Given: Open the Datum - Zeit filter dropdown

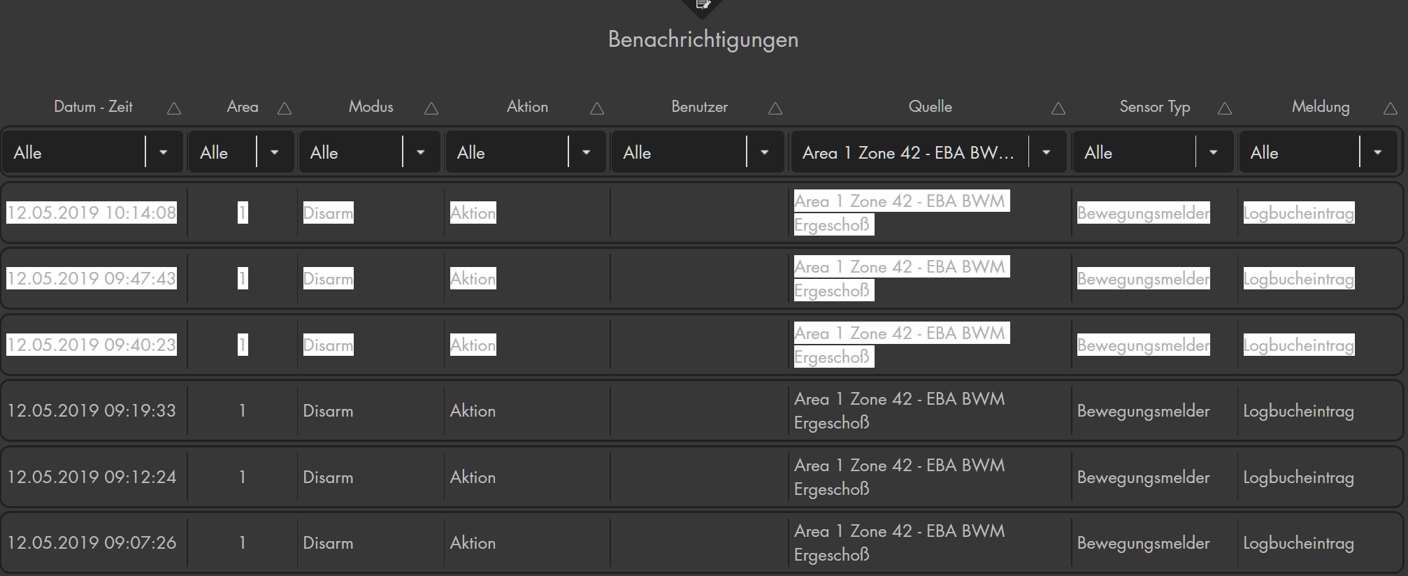Looking at the screenshot, I should (x=163, y=152).
